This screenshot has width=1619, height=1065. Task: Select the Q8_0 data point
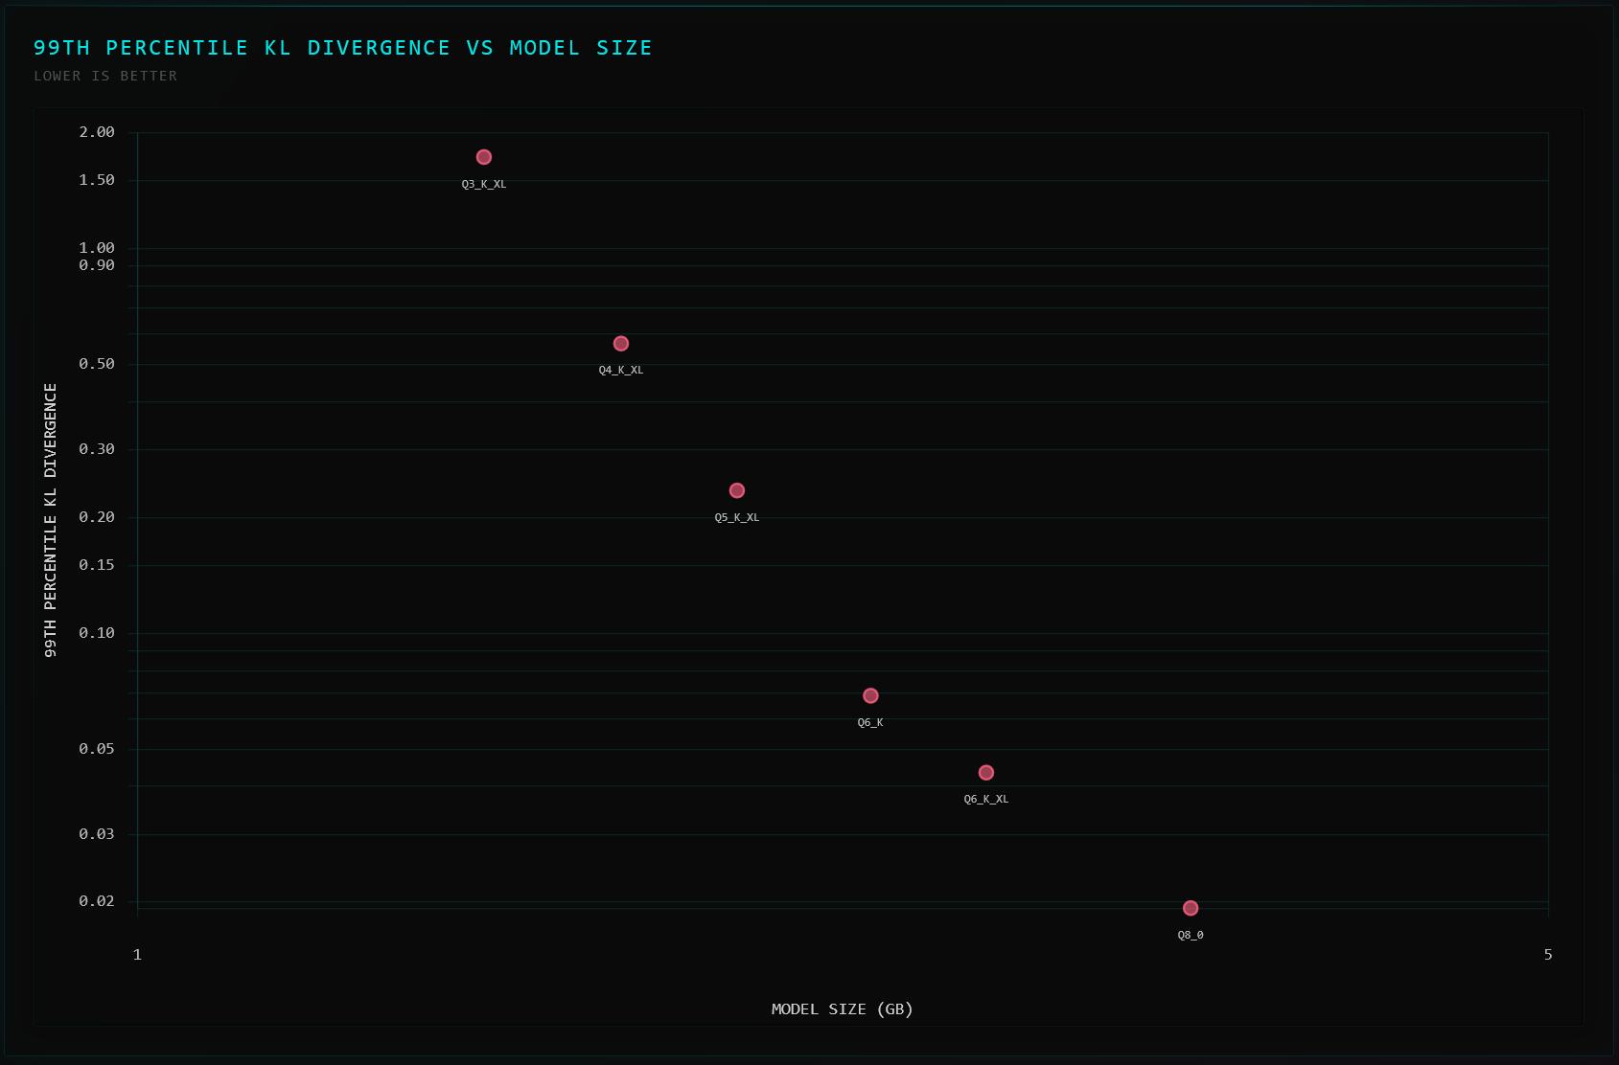[x=1191, y=908]
